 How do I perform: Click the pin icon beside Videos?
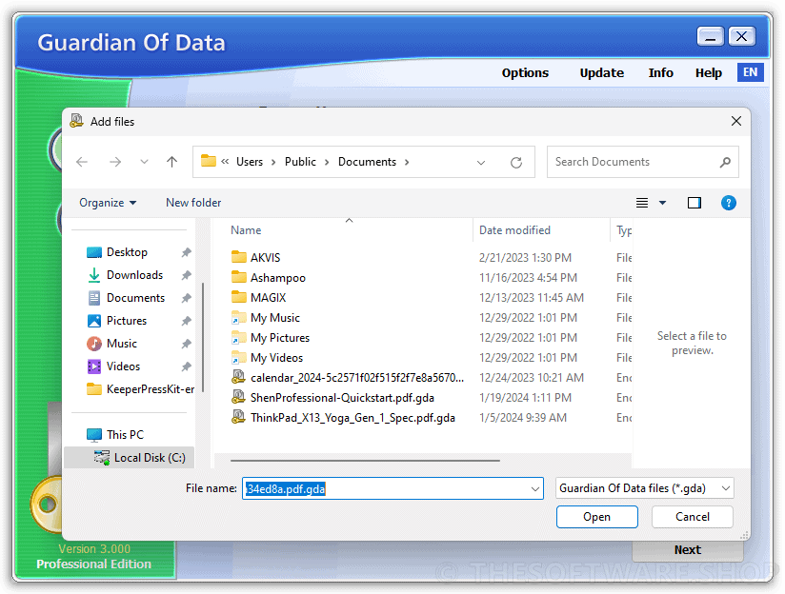pyautogui.click(x=186, y=366)
